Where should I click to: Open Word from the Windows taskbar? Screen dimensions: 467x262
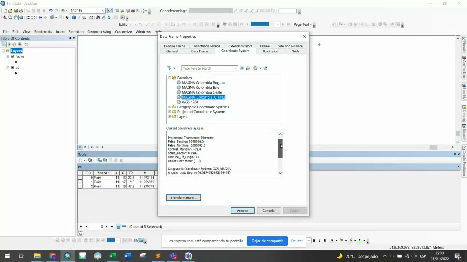tap(128, 256)
